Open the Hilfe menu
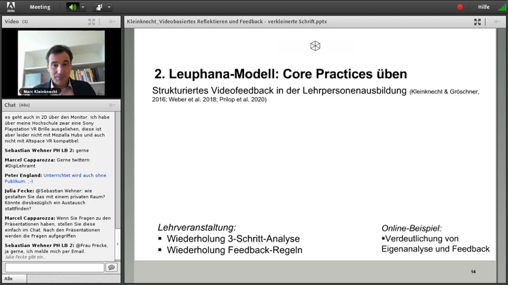This screenshot has height=285, width=508. 484,7
